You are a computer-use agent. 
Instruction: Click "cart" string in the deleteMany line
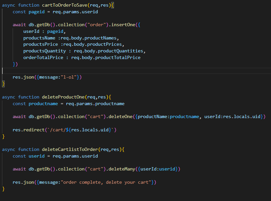[95, 169]
